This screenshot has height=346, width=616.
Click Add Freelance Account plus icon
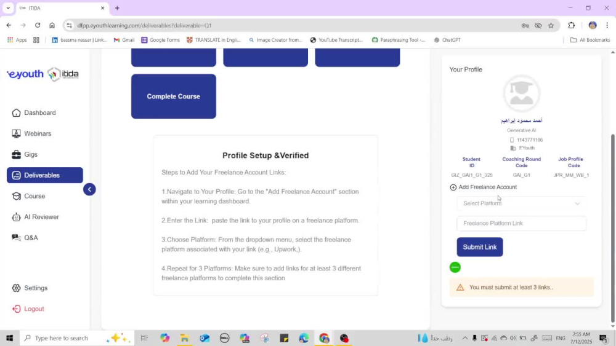453,187
